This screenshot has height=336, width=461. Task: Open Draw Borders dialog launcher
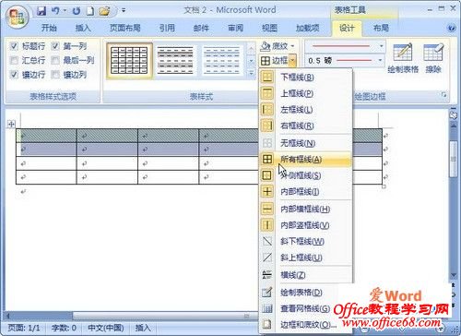pos(443,95)
